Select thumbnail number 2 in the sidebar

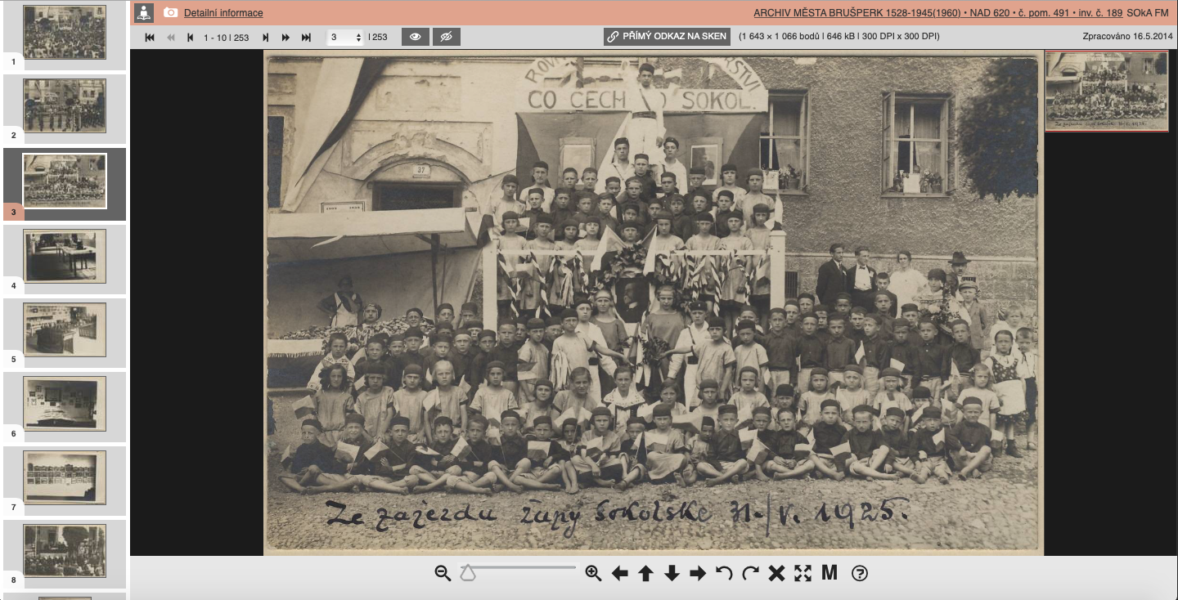pyautogui.click(x=65, y=105)
